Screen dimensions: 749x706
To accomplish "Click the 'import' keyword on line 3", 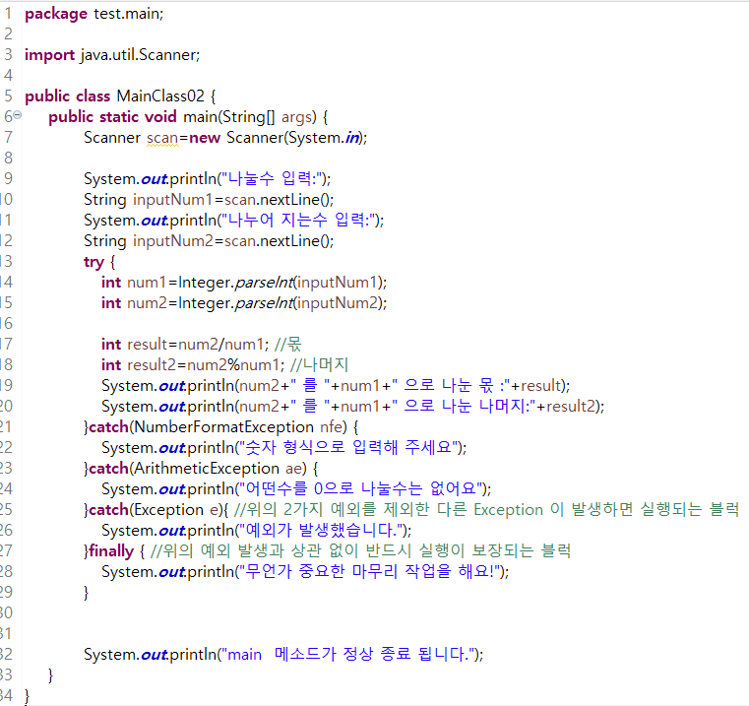I will point(49,55).
